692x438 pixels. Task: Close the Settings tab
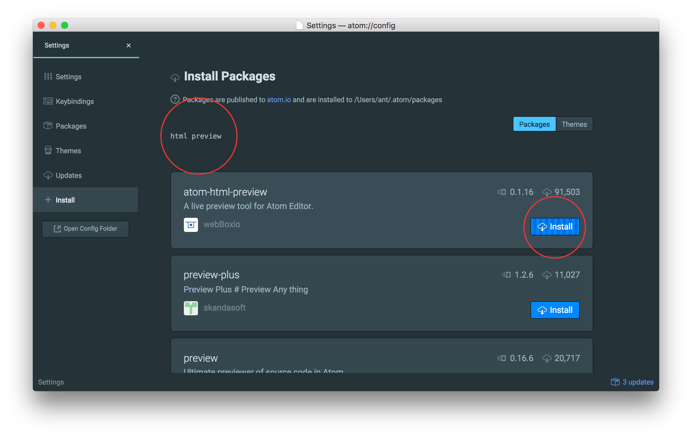(128, 46)
